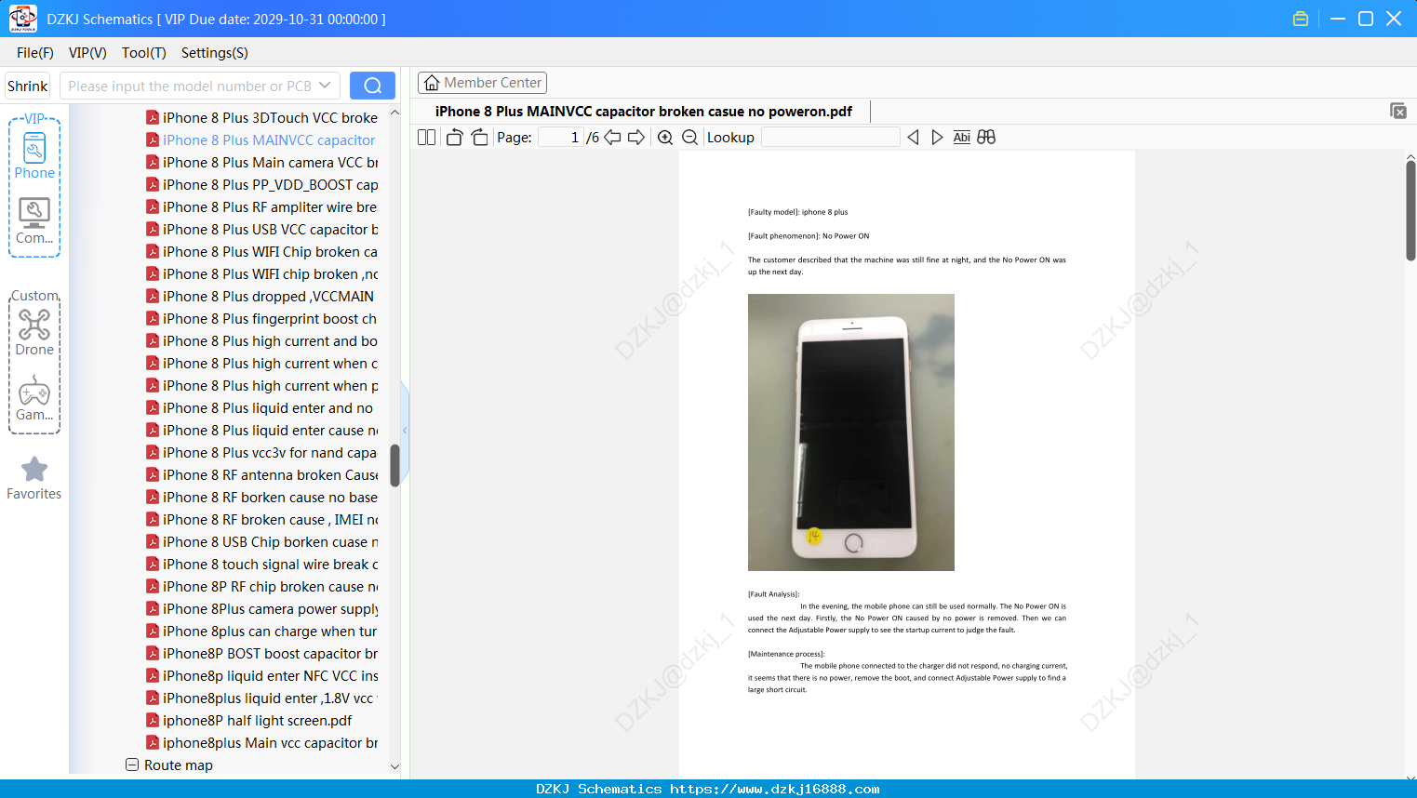The height and width of the screenshot is (798, 1417).
Task: Open 'iPhone 8 Plus Main camera VCC' file
Action: pos(270,162)
